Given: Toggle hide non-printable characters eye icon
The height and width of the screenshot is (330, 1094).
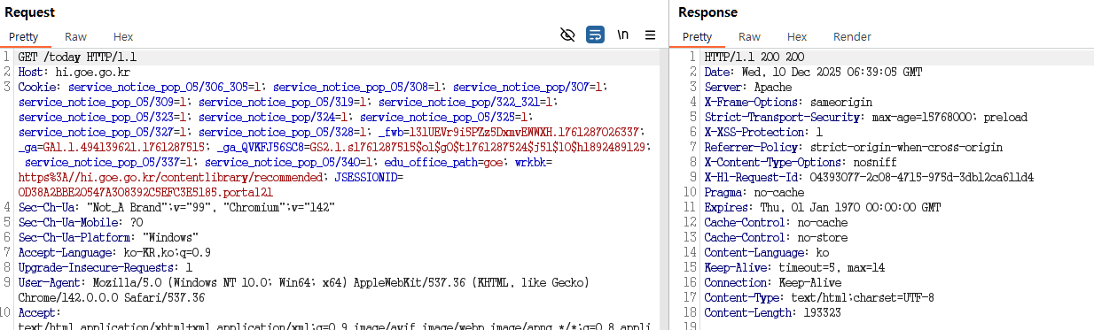Looking at the screenshot, I should click(x=568, y=35).
